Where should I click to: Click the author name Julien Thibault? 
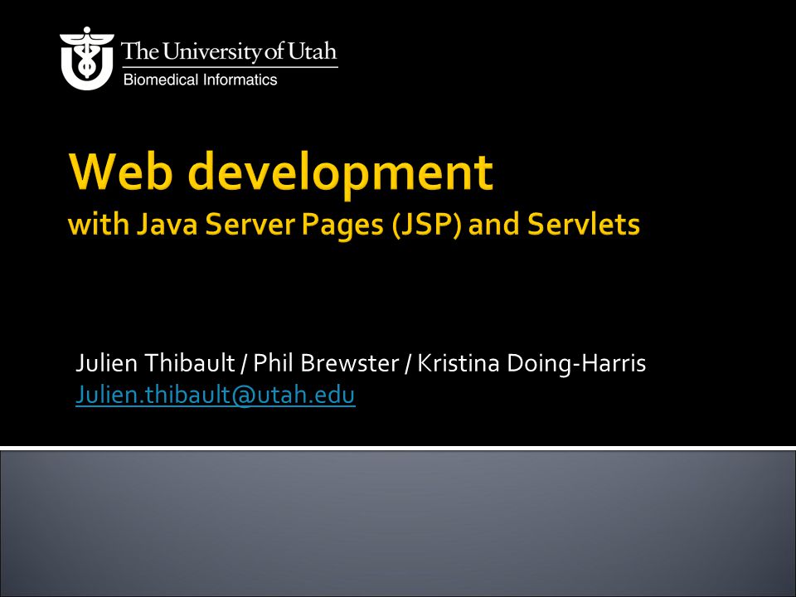[x=155, y=363]
